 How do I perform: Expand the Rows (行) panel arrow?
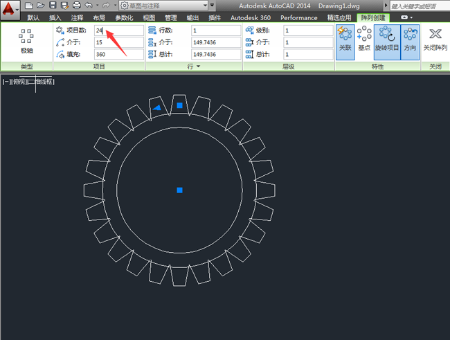198,66
